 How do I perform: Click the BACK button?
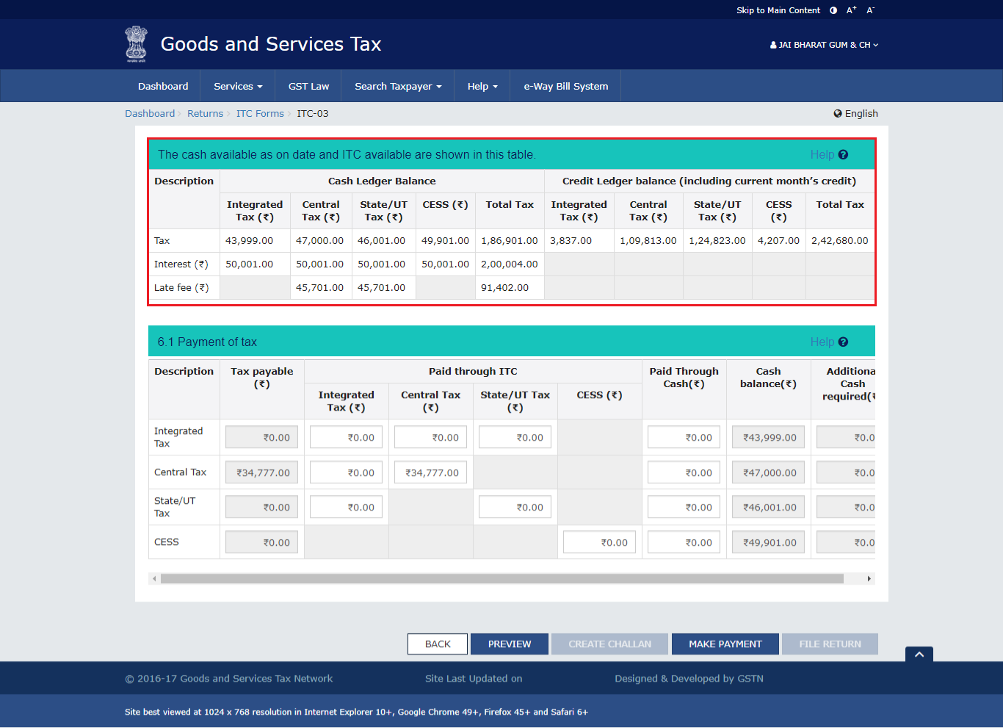(438, 644)
